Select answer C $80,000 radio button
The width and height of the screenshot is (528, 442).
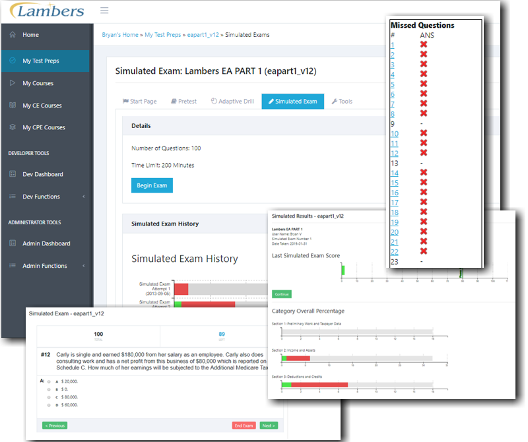point(49,397)
